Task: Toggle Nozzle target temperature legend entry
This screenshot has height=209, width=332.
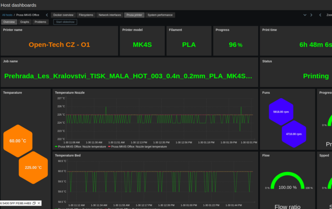Action: tap(138, 146)
